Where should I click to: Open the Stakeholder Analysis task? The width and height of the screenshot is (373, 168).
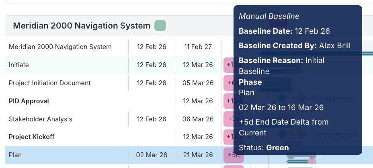click(x=41, y=119)
